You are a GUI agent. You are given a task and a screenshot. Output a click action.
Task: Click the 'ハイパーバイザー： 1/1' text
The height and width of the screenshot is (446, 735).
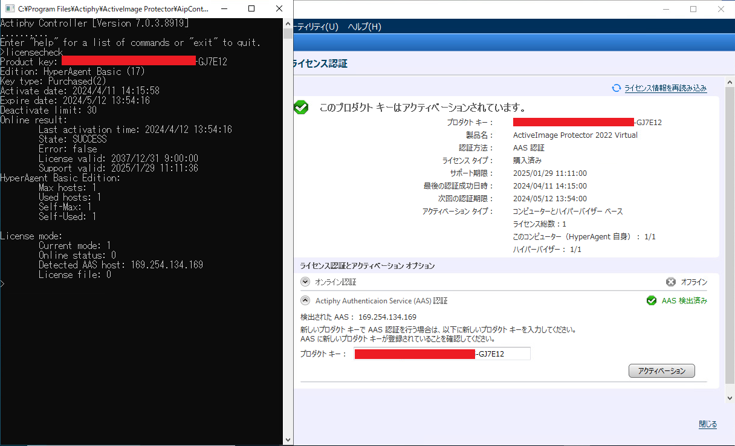coord(547,250)
